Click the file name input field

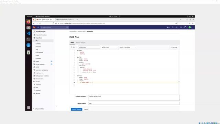(x=89, y=47)
